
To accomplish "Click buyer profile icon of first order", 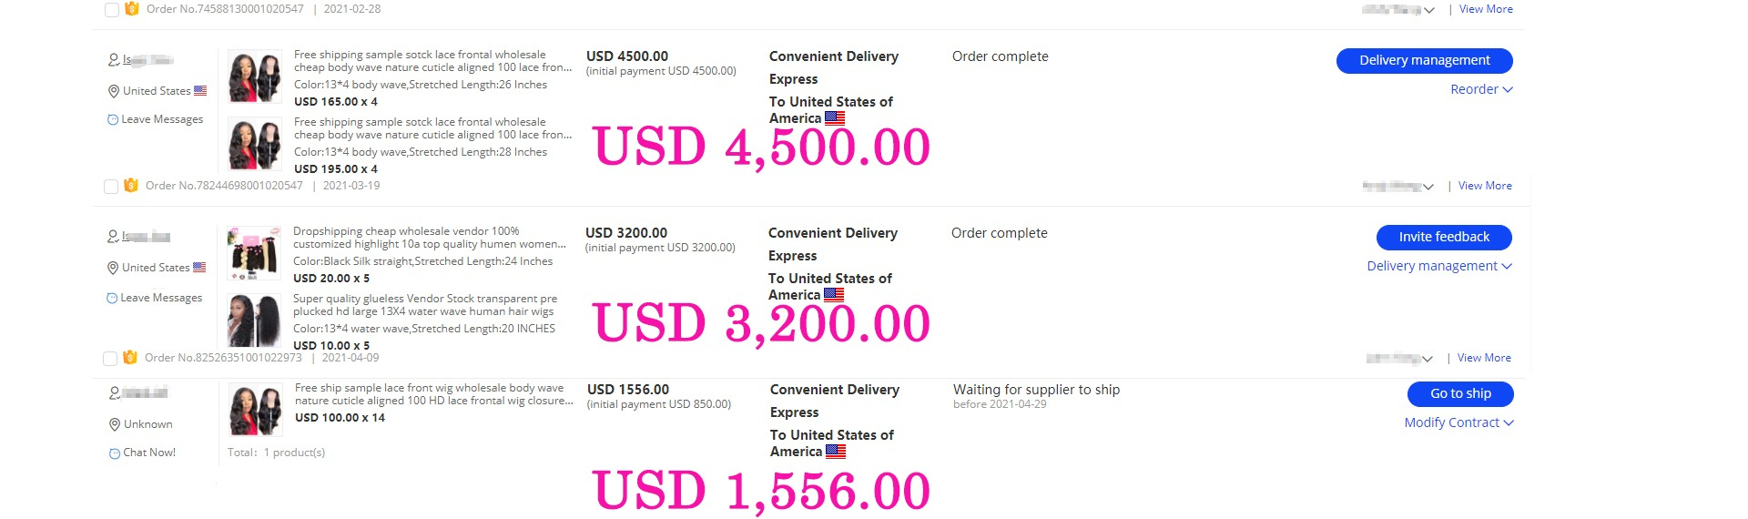I will click(x=114, y=60).
